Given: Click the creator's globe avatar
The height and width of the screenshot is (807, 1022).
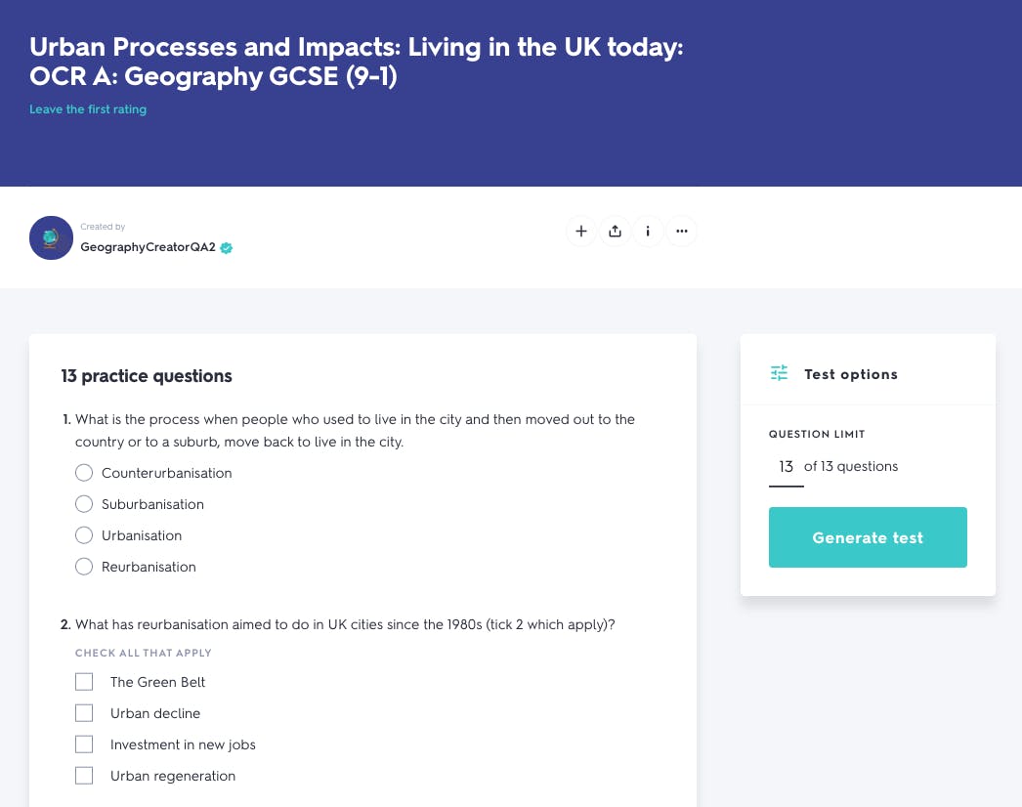Looking at the screenshot, I should pos(51,237).
